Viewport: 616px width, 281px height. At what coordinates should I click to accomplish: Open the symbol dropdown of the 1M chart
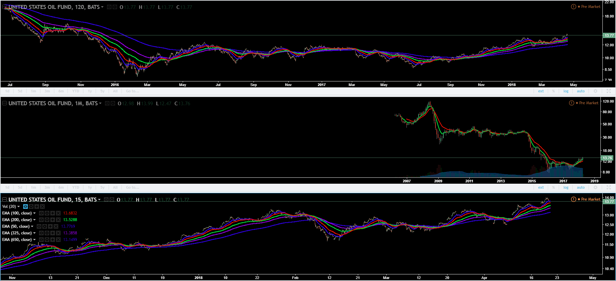[x=100, y=103]
